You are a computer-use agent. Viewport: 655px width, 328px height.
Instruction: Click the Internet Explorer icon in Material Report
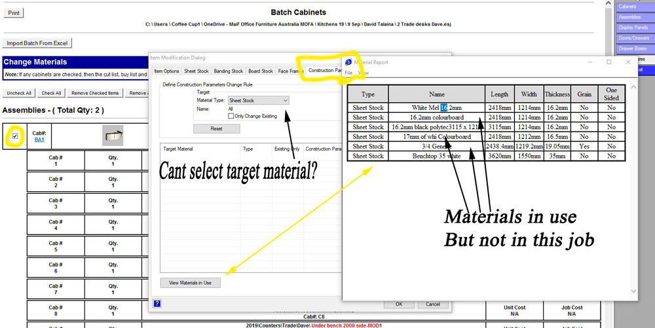[x=348, y=62]
